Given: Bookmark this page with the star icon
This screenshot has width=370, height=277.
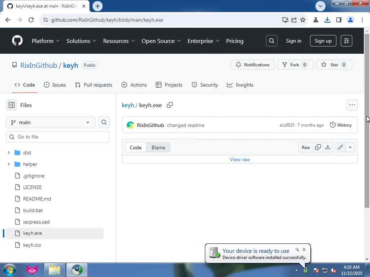Looking at the screenshot, I should pyautogui.click(x=303, y=20).
